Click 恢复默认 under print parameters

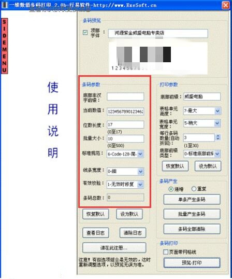[175, 166]
